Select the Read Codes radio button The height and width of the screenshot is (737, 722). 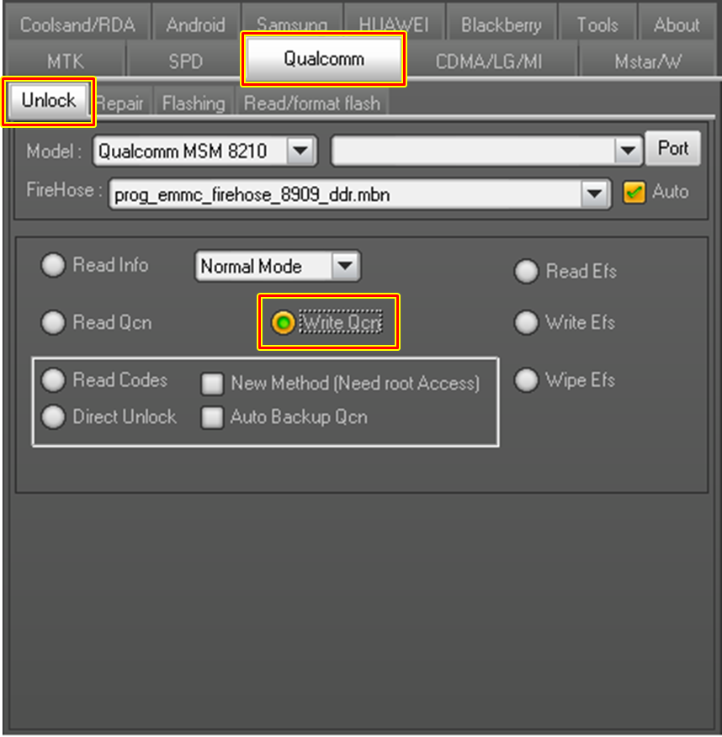point(53,379)
